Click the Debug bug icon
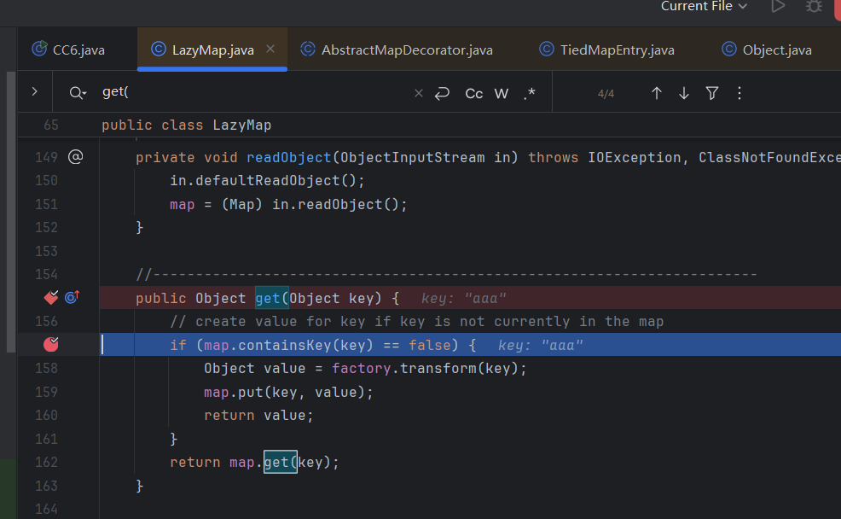 tap(814, 7)
